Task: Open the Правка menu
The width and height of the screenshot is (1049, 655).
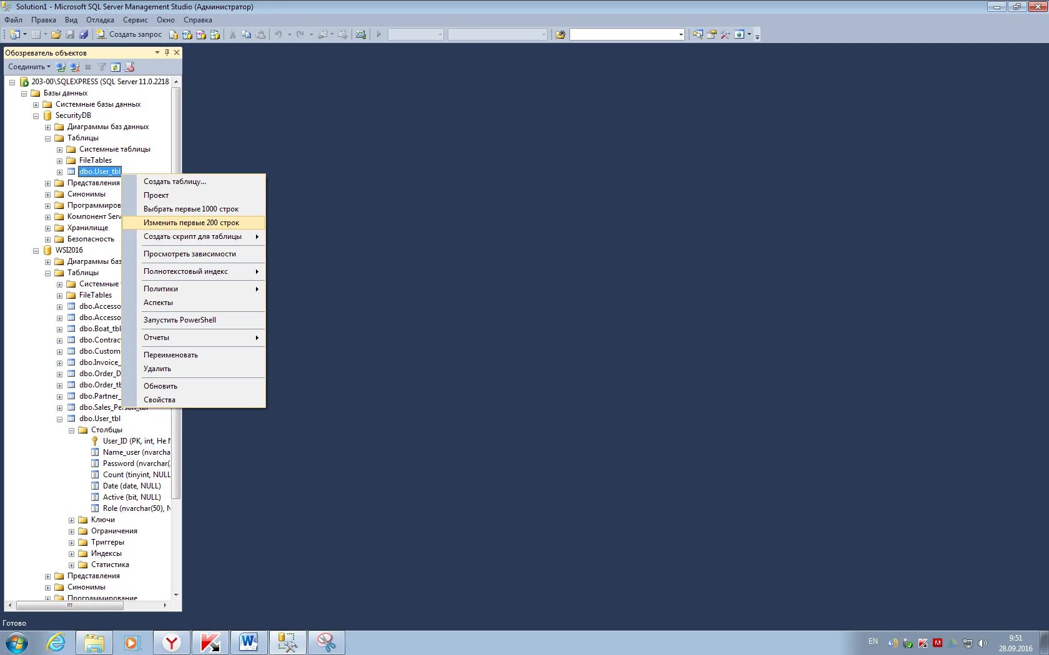Action: (44, 20)
